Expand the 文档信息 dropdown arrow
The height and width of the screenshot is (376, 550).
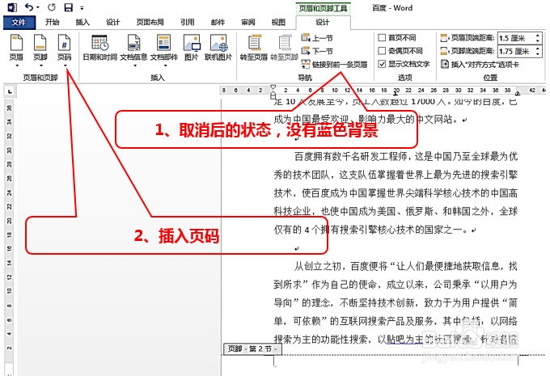pos(135,65)
